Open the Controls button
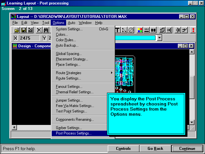 (x=123, y=149)
